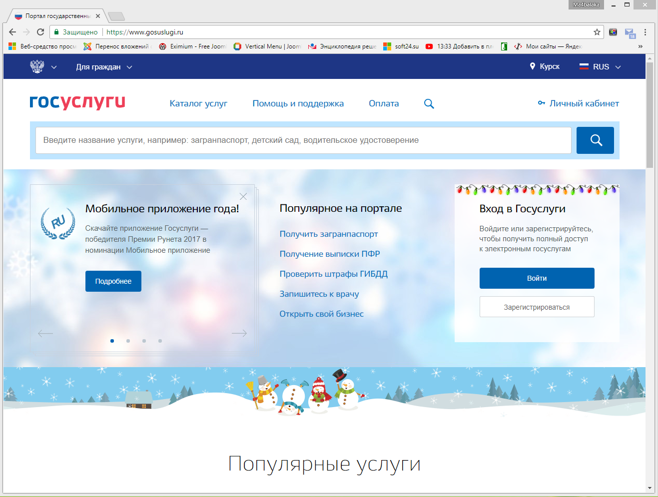Click the browser address bar URL
658x497 pixels.
145,32
